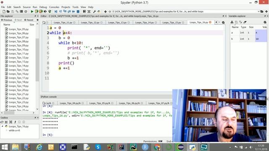Screen dimensions: 269x151
Task: Open working directory path dropdown
Action: click(x=258, y=11)
